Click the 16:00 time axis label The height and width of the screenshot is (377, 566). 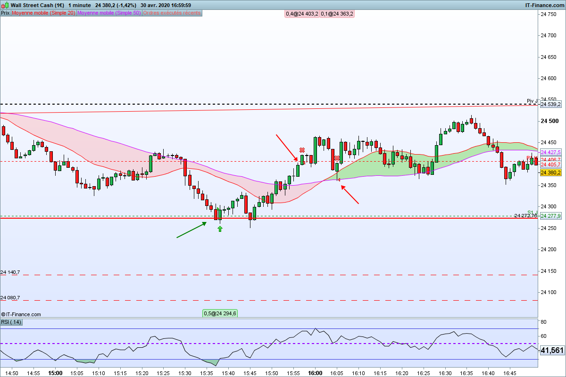(x=315, y=373)
